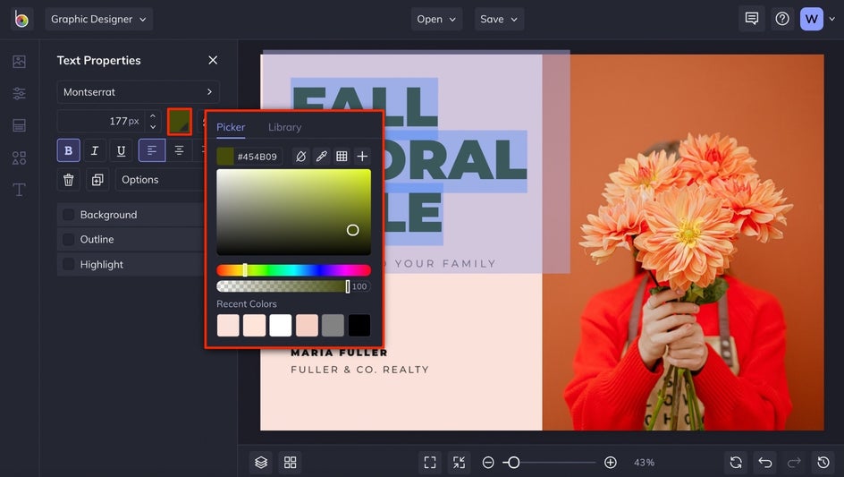Viewport: 844px width, 477px height.
Task: Switch to the Picker tab
Action: (x=231, y=127)
